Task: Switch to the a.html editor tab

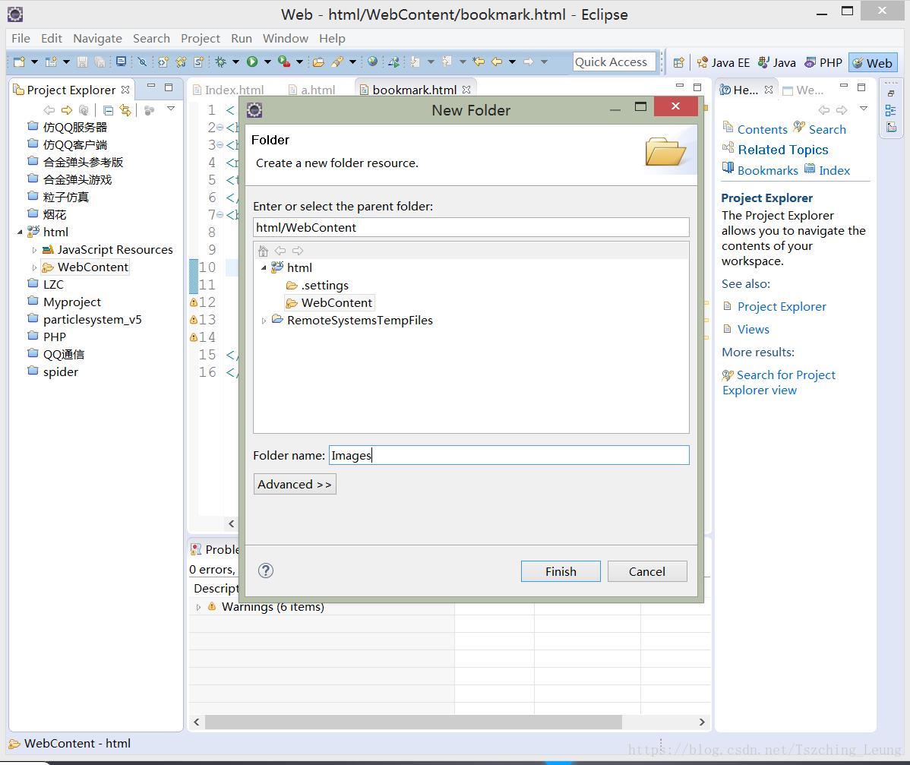Action: point(312,90)
